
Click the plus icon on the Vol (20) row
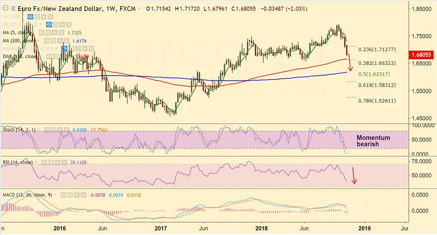pyautogui.click(x=44, y=17)
